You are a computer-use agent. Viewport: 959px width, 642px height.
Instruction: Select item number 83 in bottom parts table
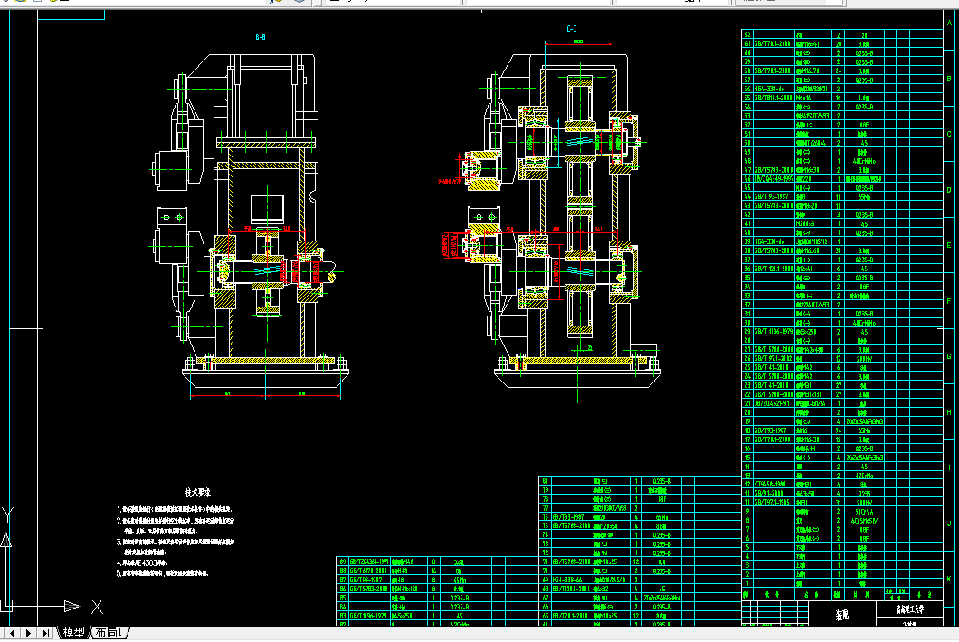(x=343, y=616)
